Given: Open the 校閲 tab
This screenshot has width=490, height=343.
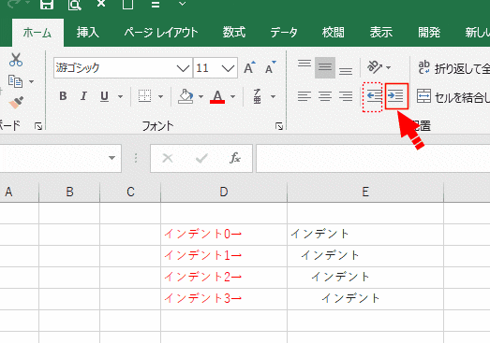Looking at the screenshot, I should [334, 33].
